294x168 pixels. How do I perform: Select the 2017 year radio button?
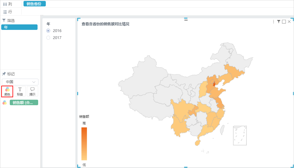[48, 38]
